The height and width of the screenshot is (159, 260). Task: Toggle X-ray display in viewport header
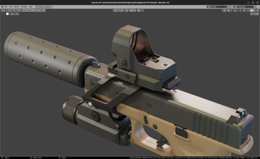click(x=241, y=11)
